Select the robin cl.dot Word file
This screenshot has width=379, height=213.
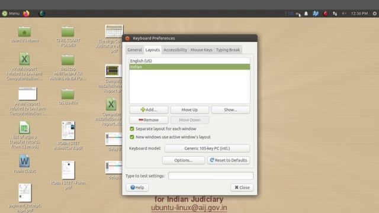[x=24, y=164]
